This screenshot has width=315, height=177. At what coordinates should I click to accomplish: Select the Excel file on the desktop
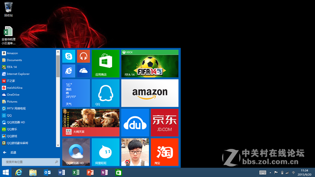point(9,35)
